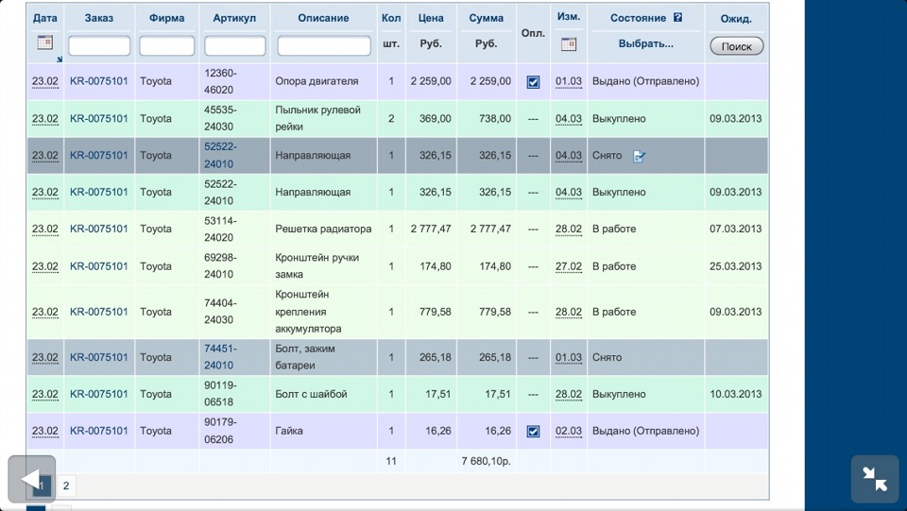Click article 53114-24020
Image resolution: width=907 pixels, height=511 pixels.
220,229
